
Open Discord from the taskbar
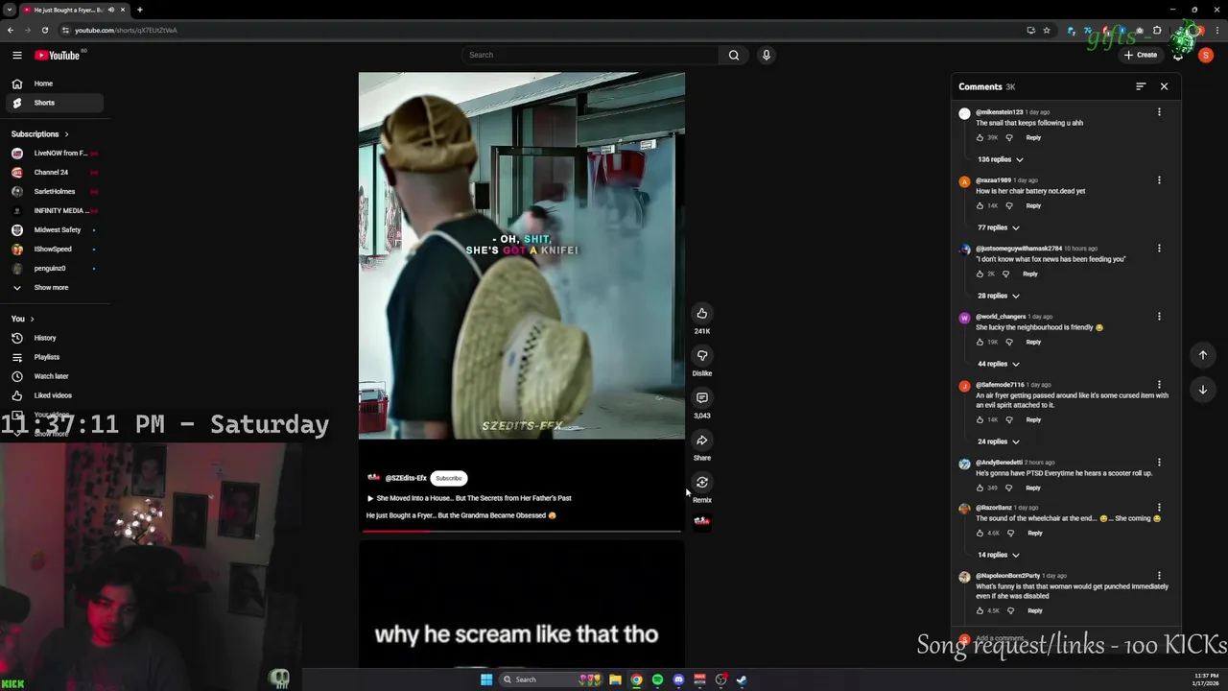(x=678, y=679)
